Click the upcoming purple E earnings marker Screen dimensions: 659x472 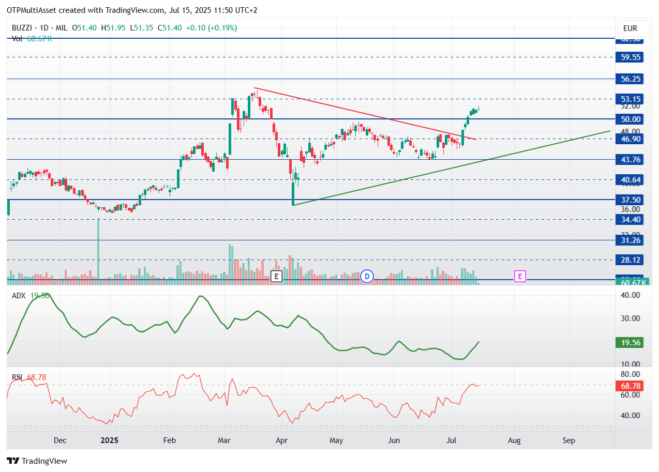tap(520, 276)
